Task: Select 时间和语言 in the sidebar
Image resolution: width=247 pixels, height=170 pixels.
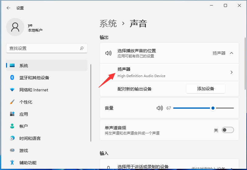Action: [30, 138]
